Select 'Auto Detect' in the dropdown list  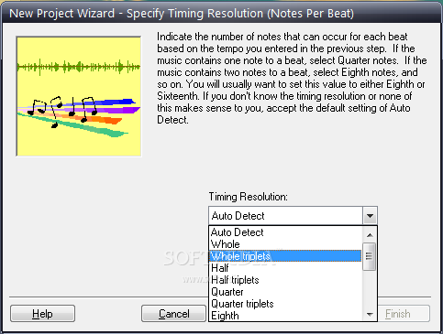point(285,232)
